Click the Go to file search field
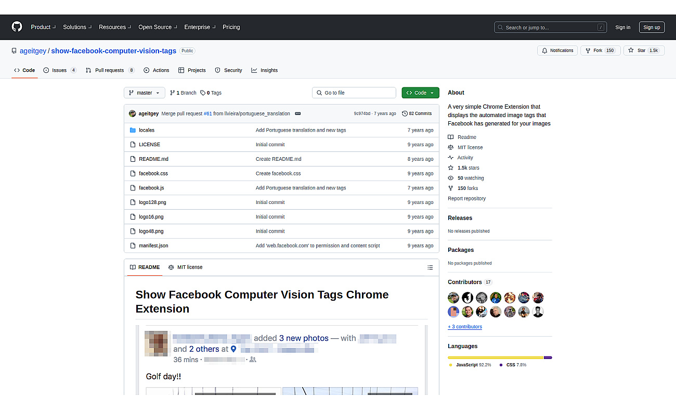Screen dimensions: 676x410 (354, 93)
